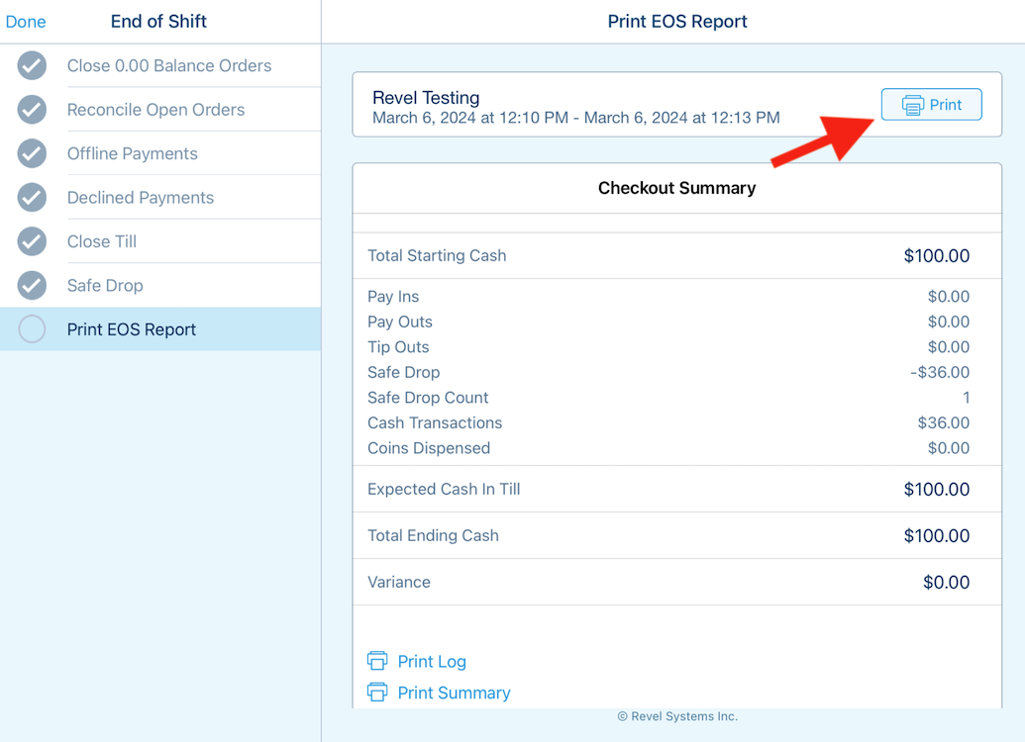The width and height of the screenshot is (1025, 742).
Task: Click the Reconcile Open Orders checkmark icon
Action: point(32,110)
